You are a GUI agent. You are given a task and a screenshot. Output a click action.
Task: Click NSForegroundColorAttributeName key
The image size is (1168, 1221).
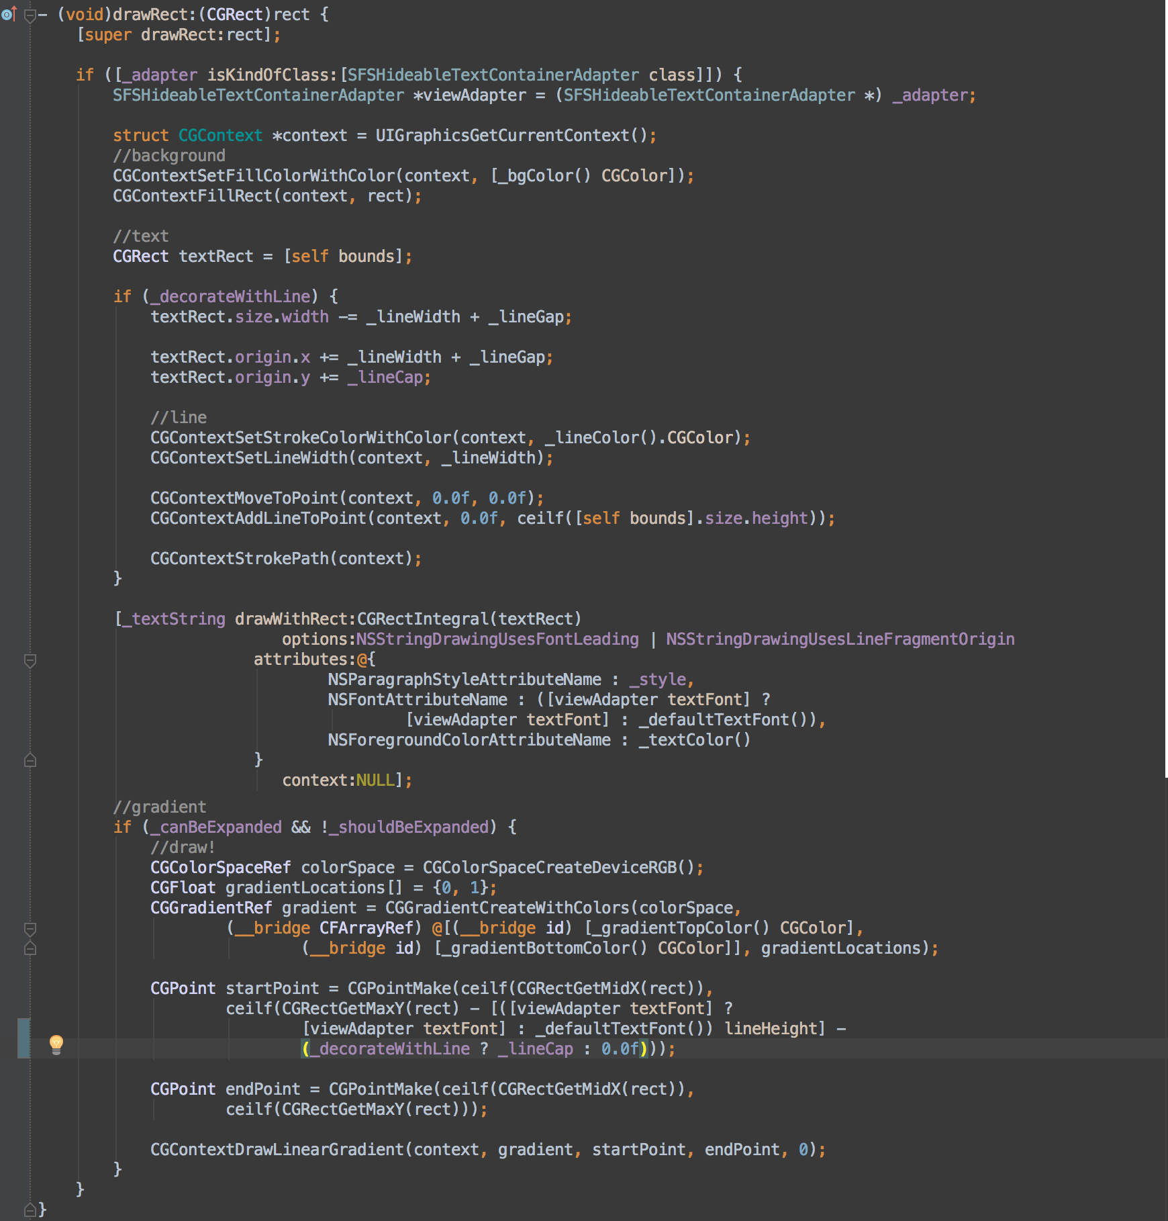tap(469, 740)
